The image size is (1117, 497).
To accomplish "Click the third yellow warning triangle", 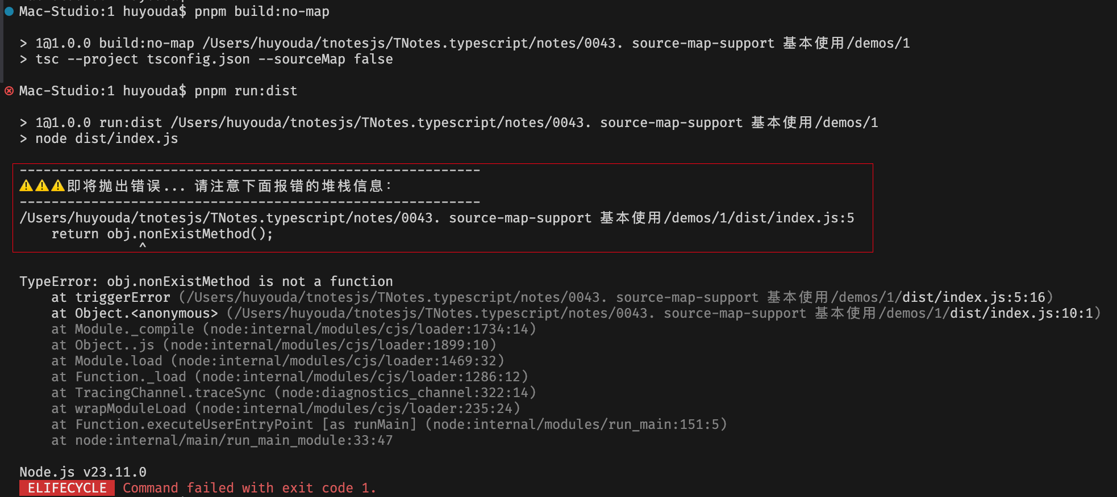I will [58, 186].
